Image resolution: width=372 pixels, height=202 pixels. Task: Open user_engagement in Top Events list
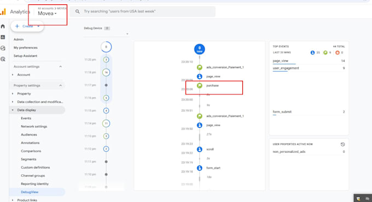(286, 68)
